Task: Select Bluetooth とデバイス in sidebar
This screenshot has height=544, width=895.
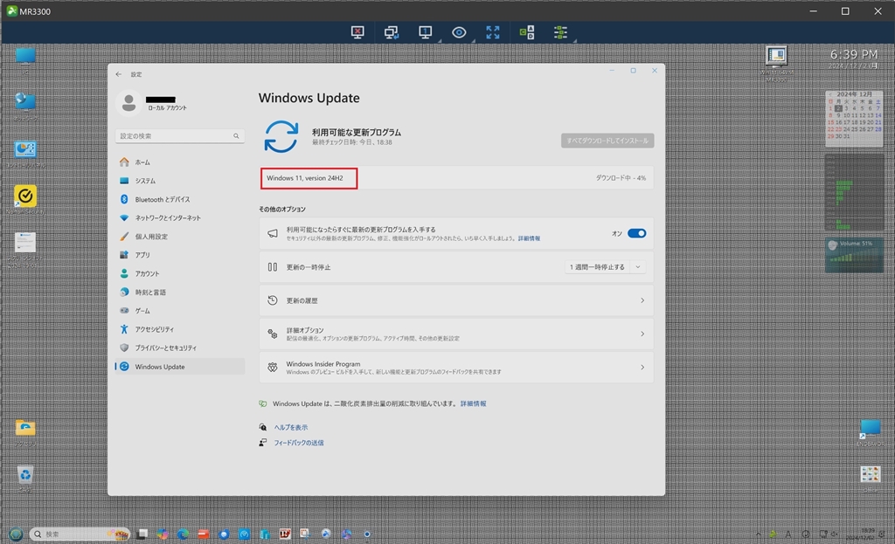Action: point(180,200)
